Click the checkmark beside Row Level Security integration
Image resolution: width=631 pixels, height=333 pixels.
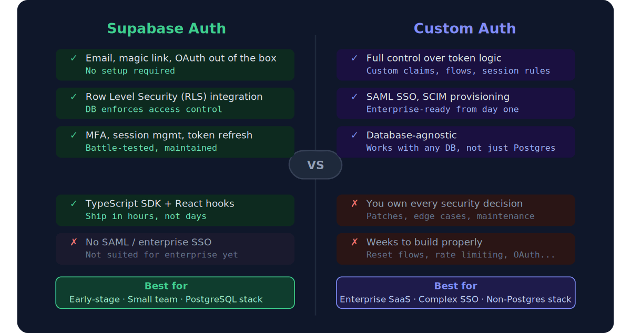[74, 97]
